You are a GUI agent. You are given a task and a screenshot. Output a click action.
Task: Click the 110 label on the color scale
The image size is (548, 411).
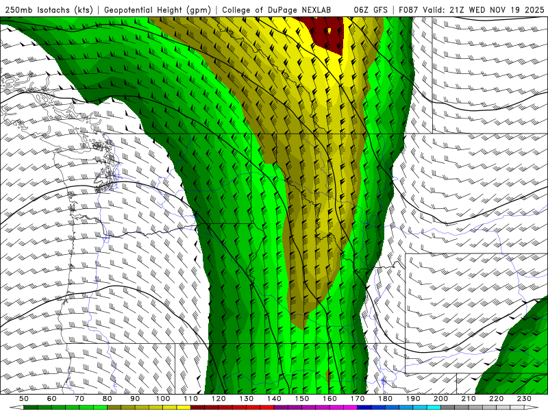[x=191, y=399]
